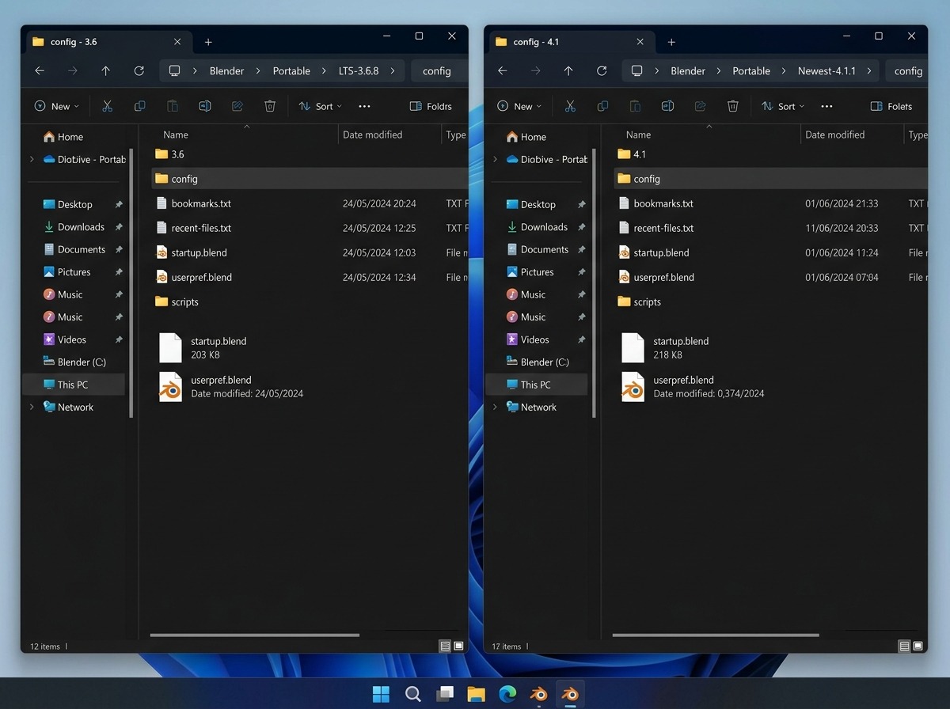Go up one level in config - 3.6 window

click(105, 71)
